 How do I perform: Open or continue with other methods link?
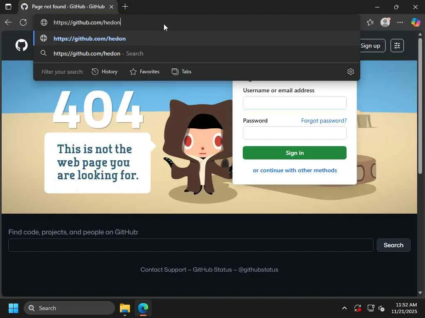295,170
